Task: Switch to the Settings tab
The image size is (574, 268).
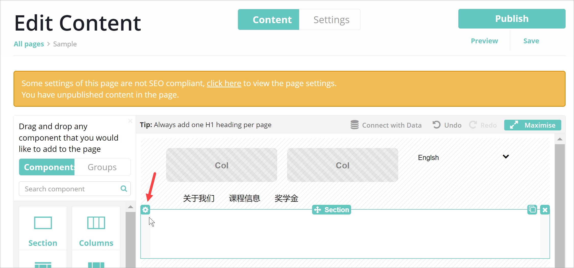Action: (331, 20)
